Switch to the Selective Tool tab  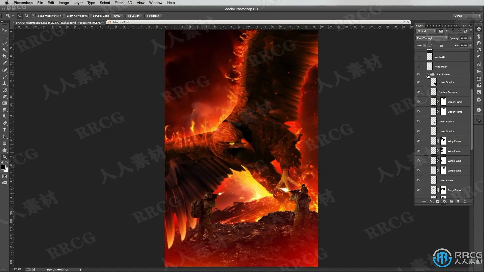(120, 22)
